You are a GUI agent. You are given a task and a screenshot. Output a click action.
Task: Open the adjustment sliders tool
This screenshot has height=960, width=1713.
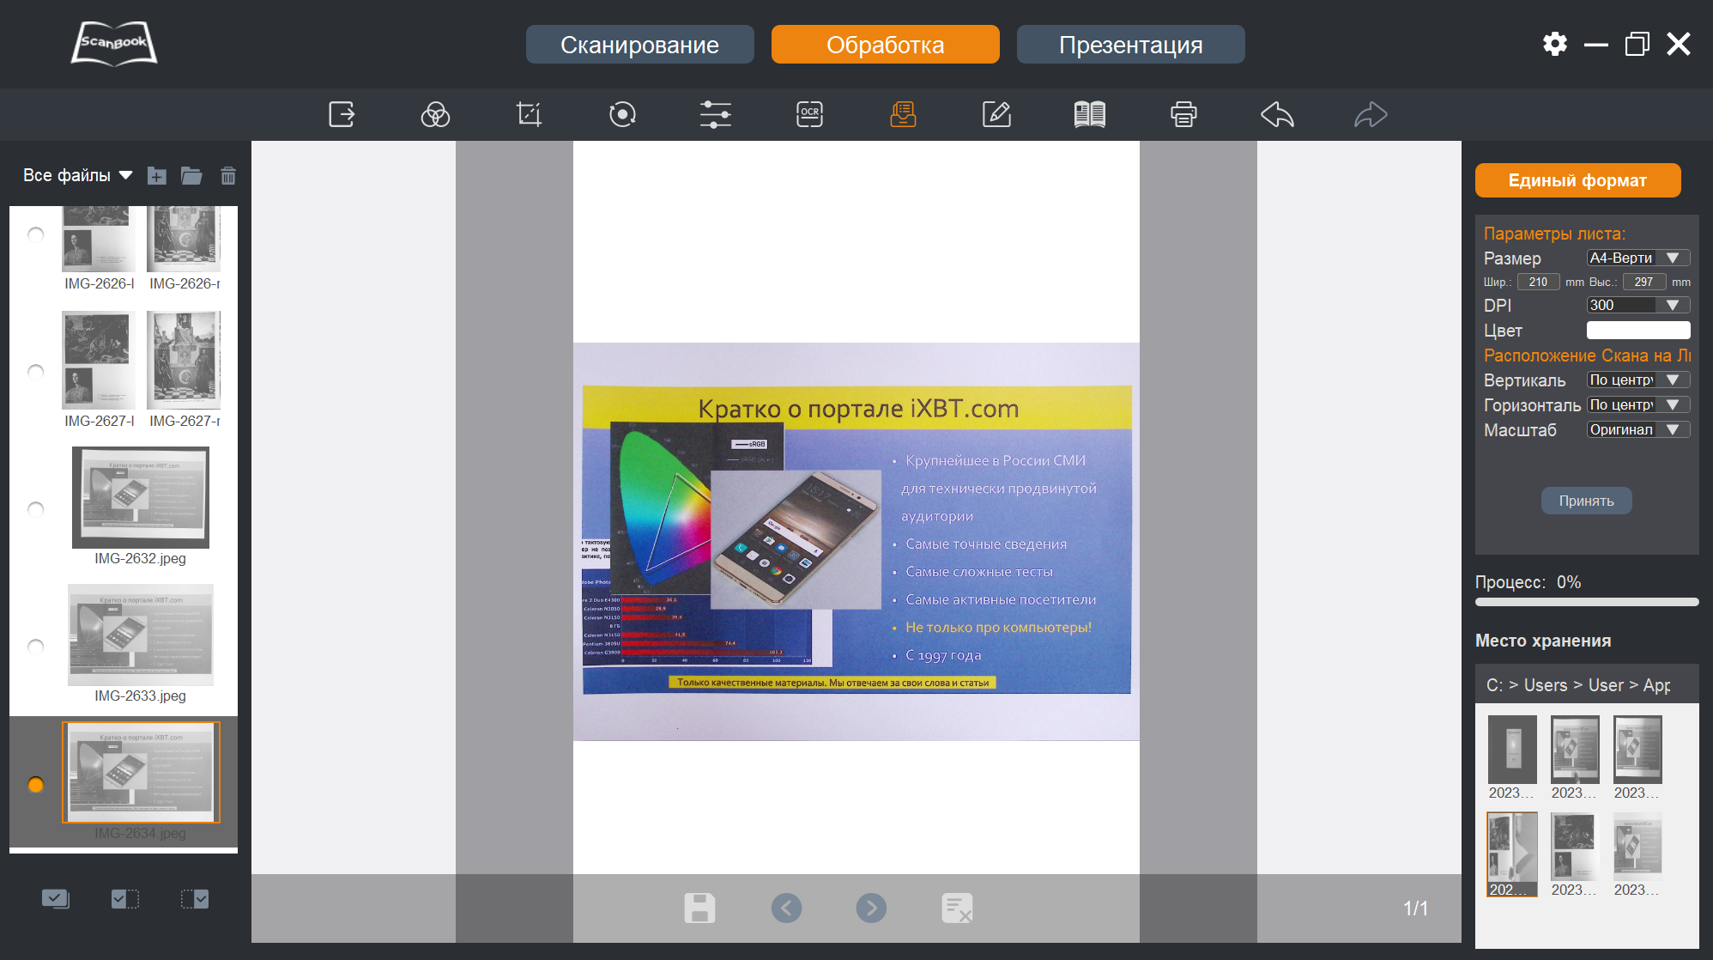(715, 114)
